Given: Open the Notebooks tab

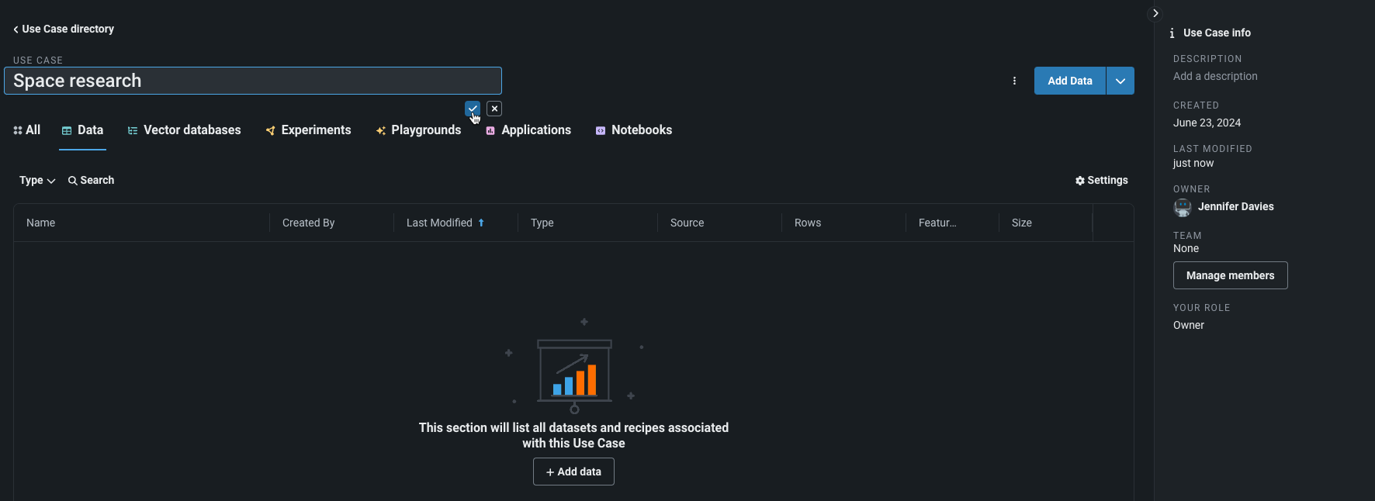Looking at the screenshot, I should click(x=634, y=130).
